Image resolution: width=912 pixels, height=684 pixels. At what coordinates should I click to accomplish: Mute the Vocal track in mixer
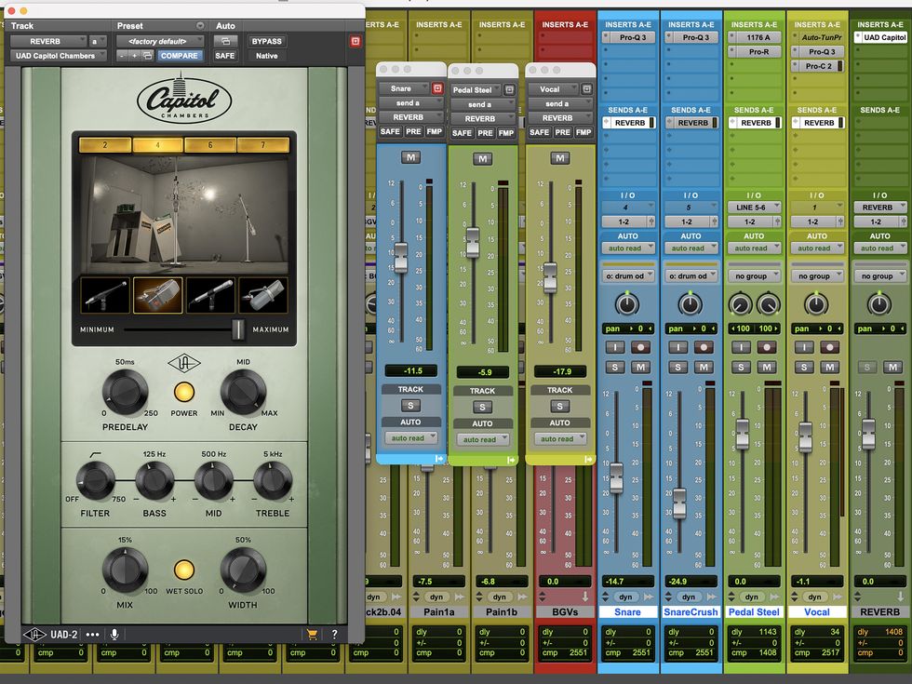[830, 367]
